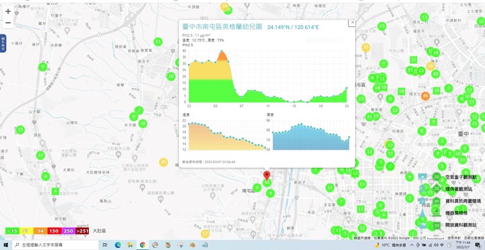485x250 pixels.
Task: Click the blue humidity chart
Action: pyautogui.click(x=311, y=136)
